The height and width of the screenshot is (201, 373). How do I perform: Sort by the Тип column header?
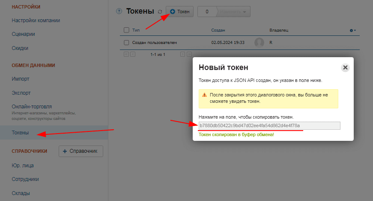point(136,30)
